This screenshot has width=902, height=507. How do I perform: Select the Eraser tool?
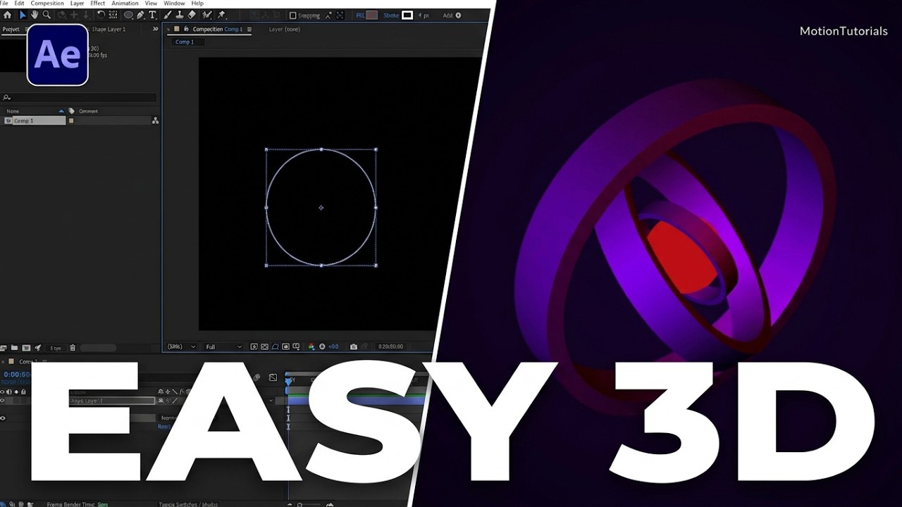pyautogui.click(x=192, y=15)
